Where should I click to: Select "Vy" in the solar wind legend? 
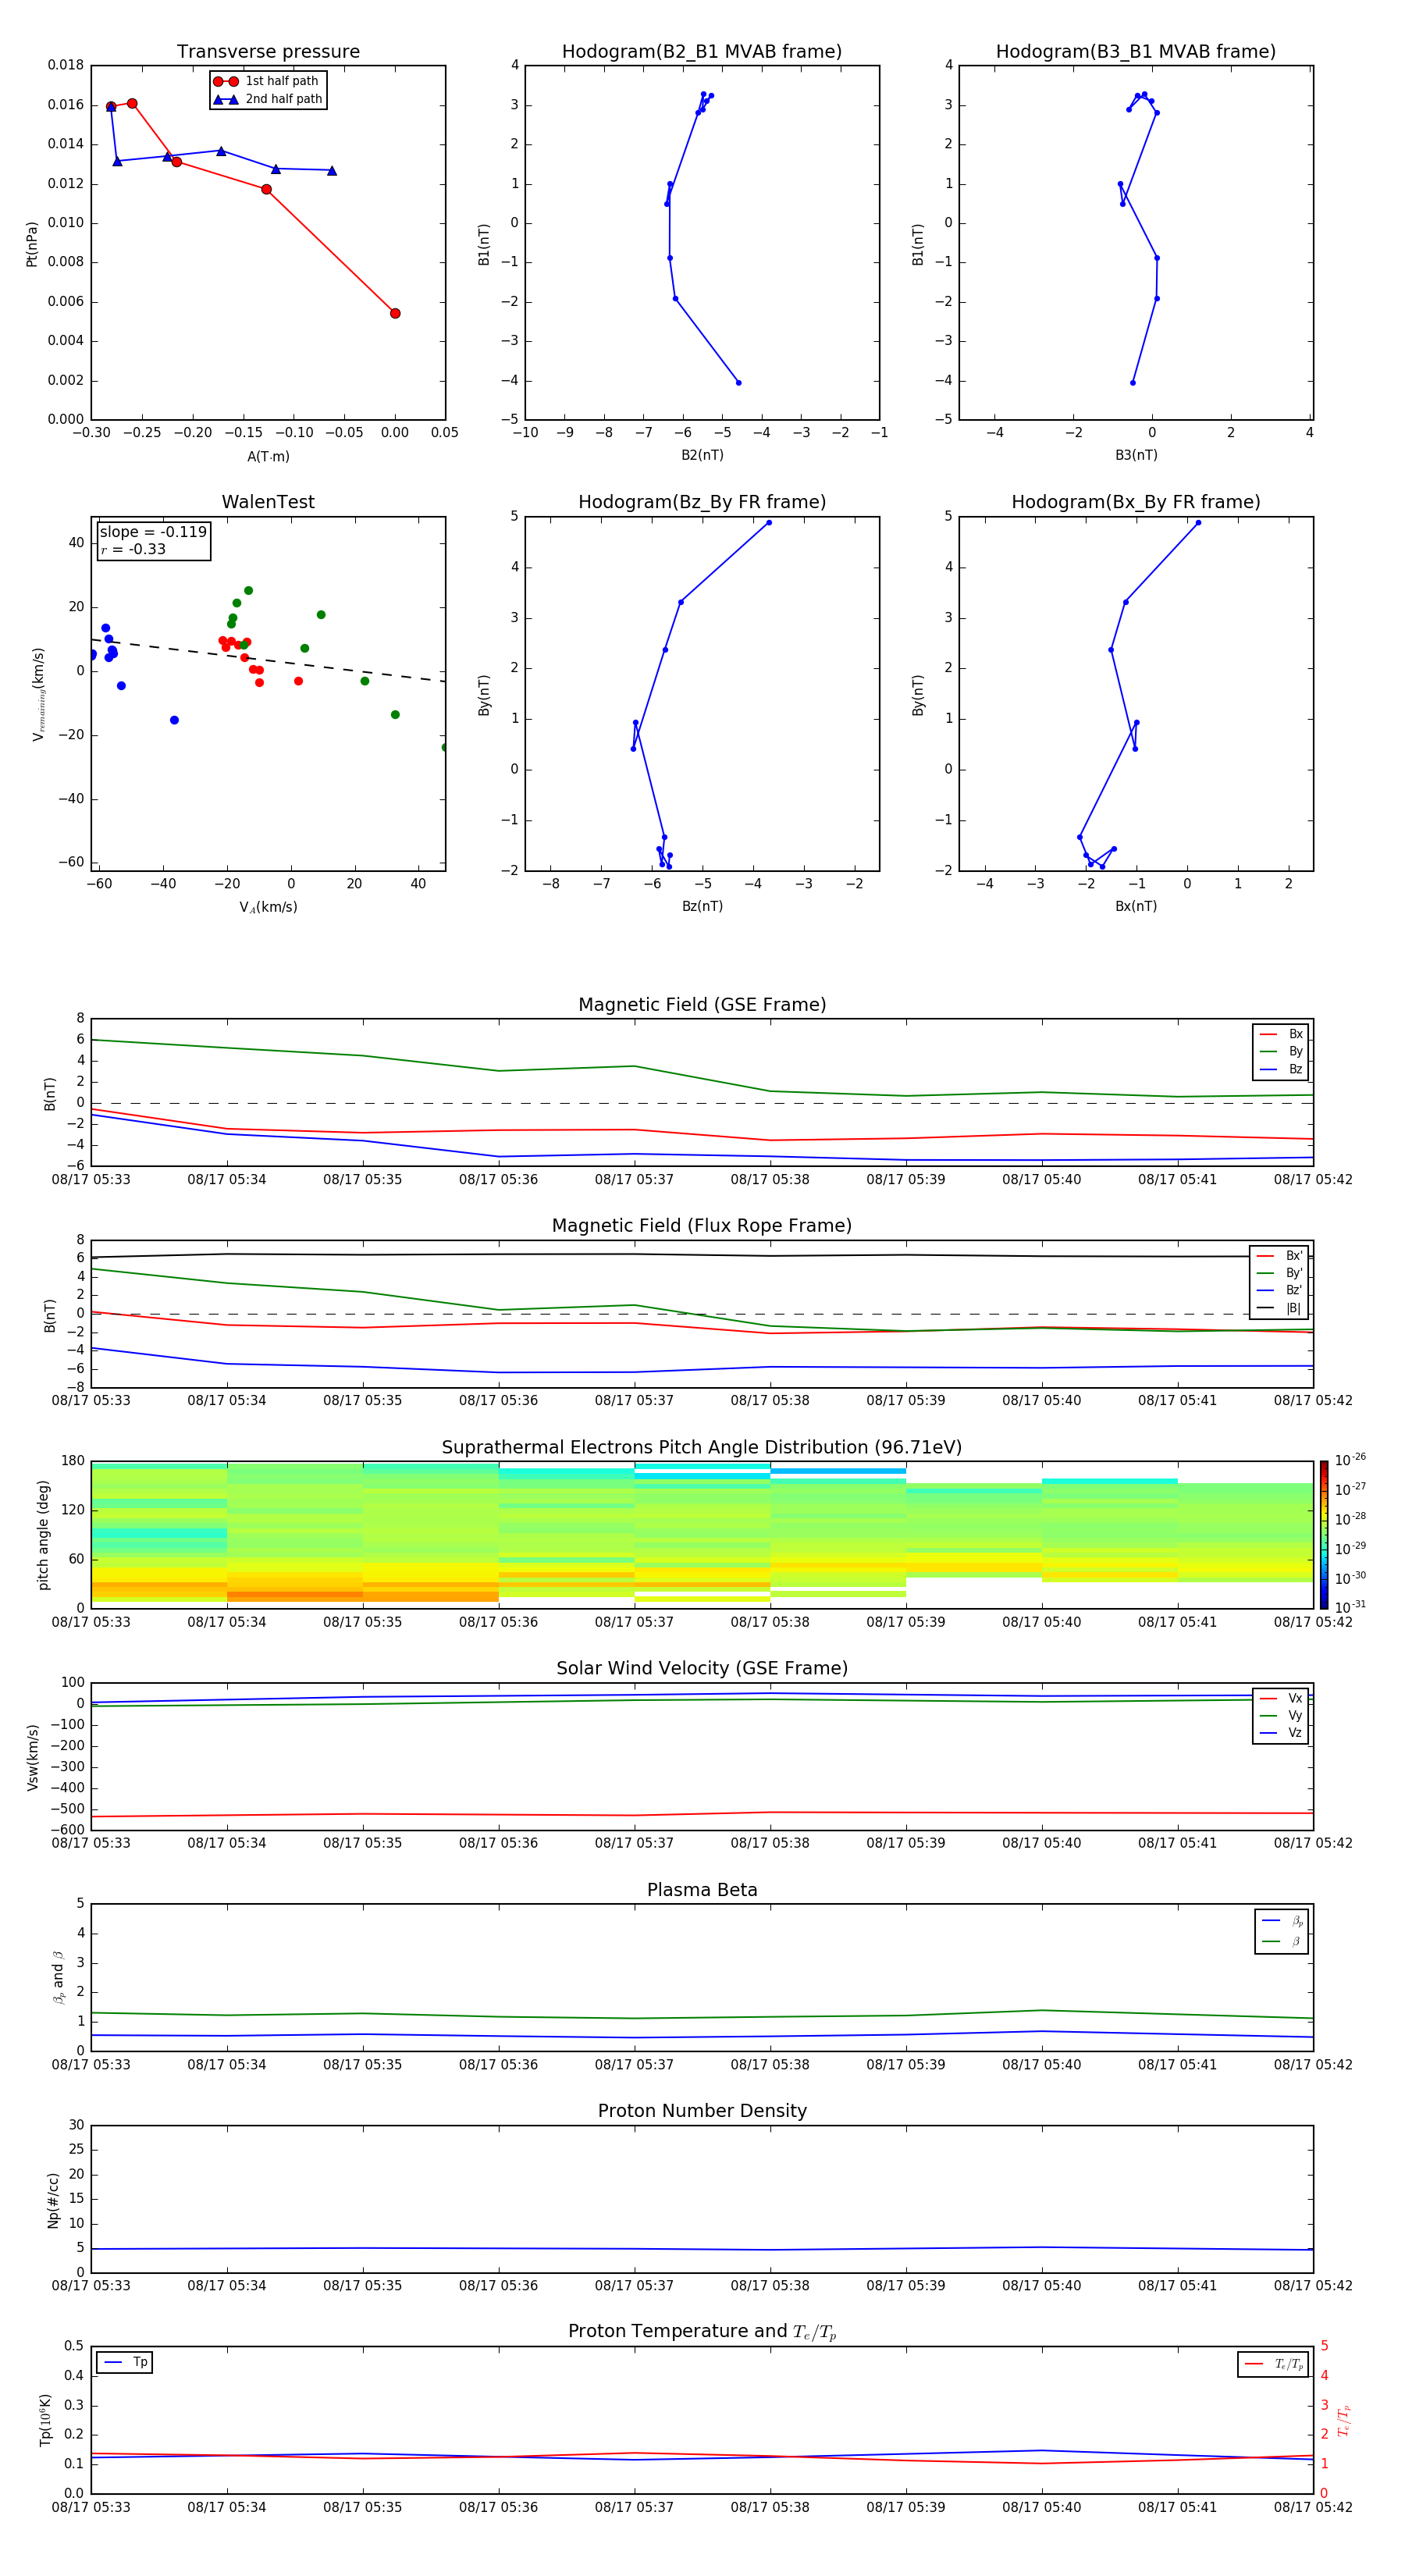pos(1281,1715)
